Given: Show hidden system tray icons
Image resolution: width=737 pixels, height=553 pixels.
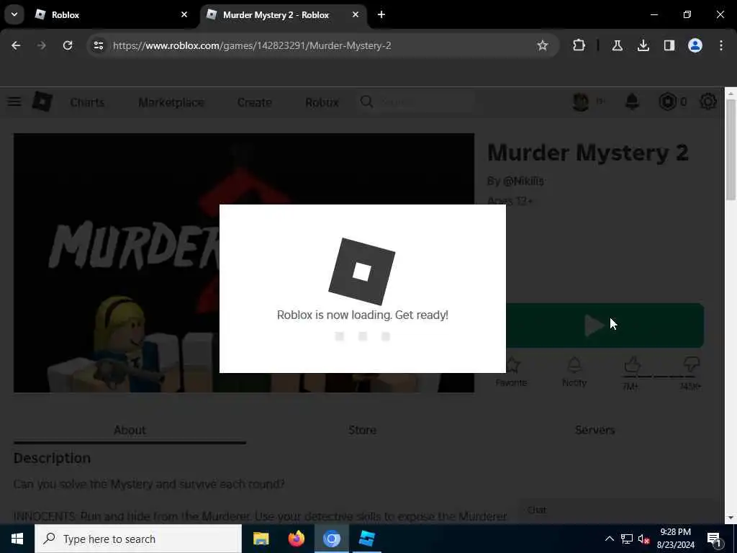Looking at the screenshot, I should (x=609, y=539).
